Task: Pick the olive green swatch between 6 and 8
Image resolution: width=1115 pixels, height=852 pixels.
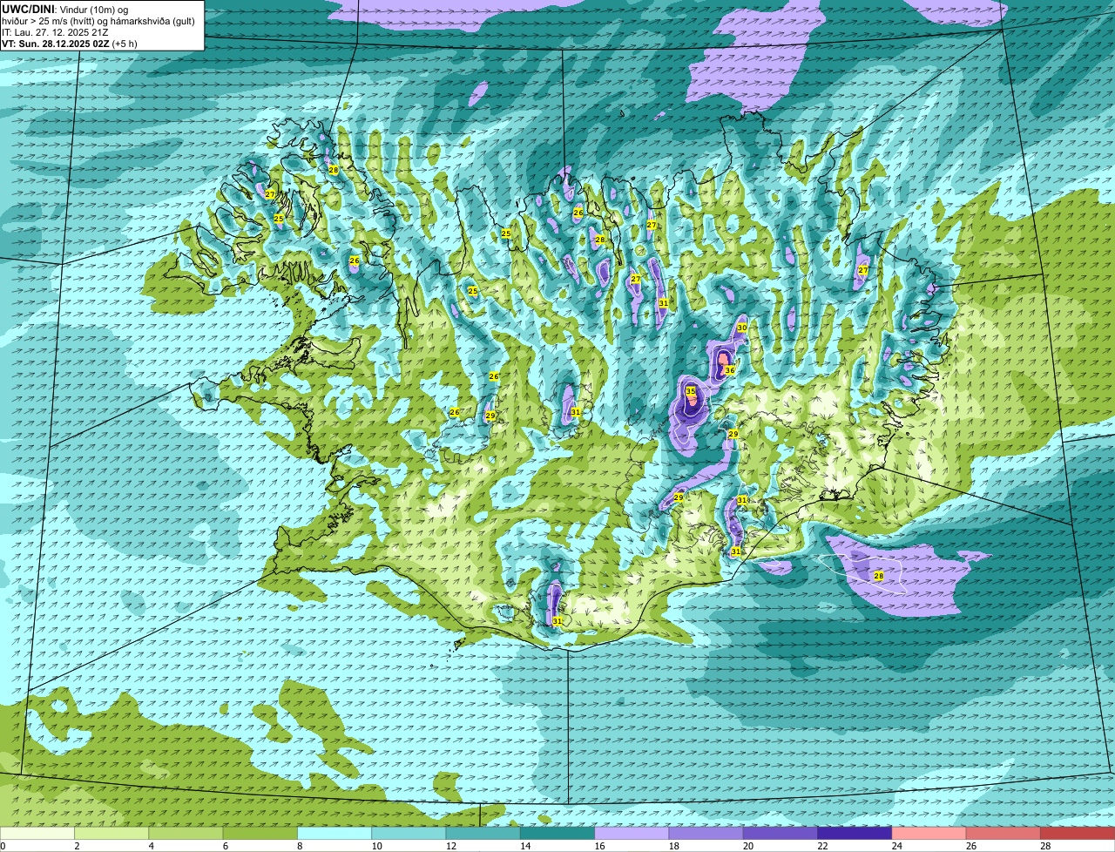Action: (260, 833)
